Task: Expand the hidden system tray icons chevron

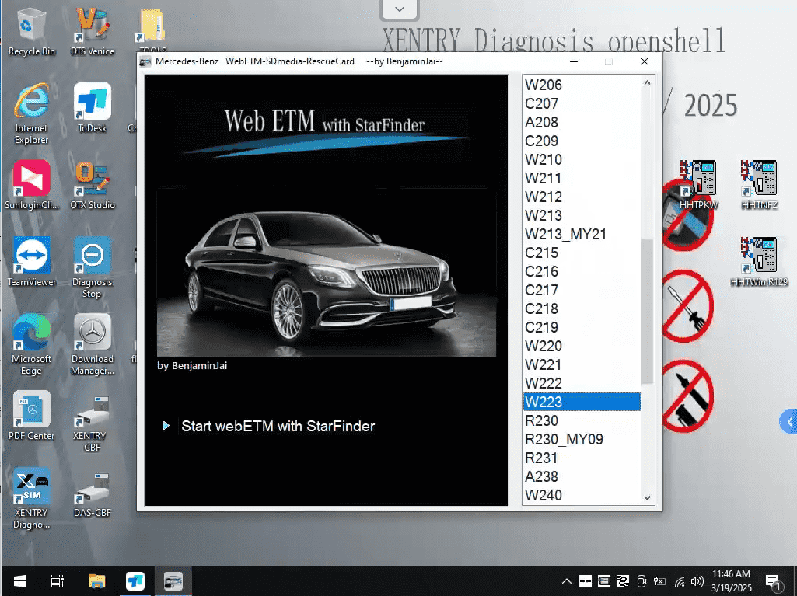Action: pyautogui.click(x=566, y=581)
